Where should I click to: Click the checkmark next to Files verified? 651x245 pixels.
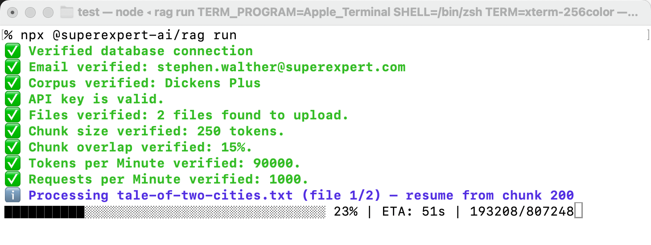pos(12,115)
